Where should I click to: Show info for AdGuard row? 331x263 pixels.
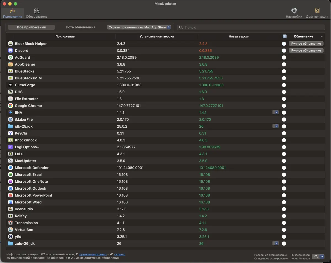click(x=284, y=57)
